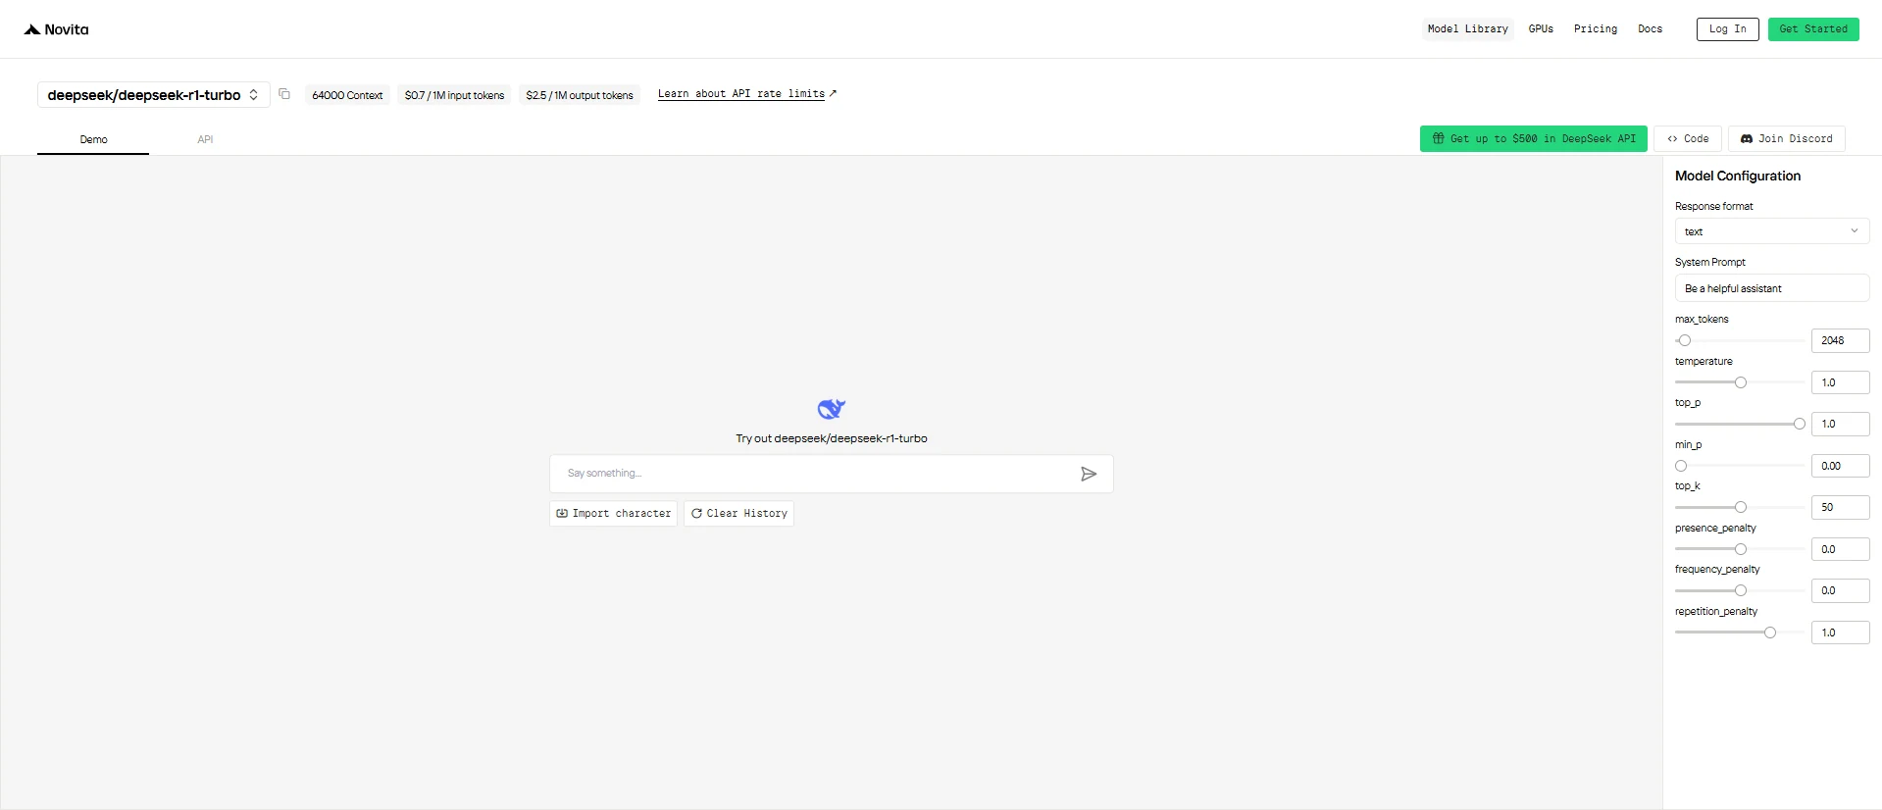Switch to the Demo tab

click(x=93, y=139)
